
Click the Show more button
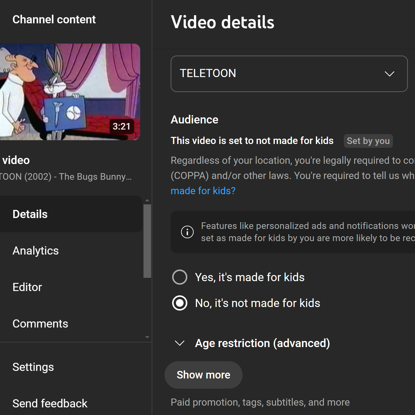[204, 375]
